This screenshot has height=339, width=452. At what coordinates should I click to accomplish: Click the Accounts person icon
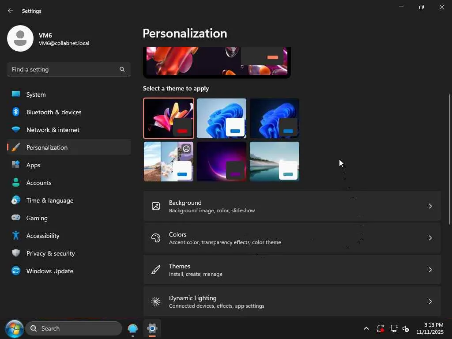coord(16,182)
